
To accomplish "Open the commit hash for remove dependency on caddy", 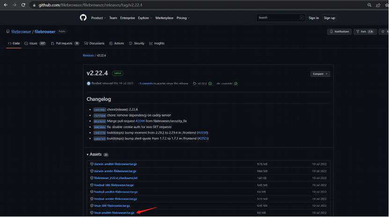I will click(100, 115).
